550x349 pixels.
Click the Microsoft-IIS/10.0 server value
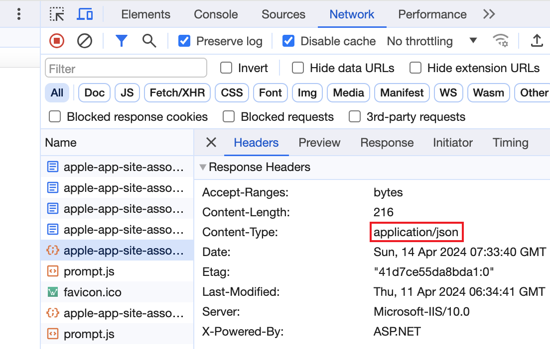[421, 311]
